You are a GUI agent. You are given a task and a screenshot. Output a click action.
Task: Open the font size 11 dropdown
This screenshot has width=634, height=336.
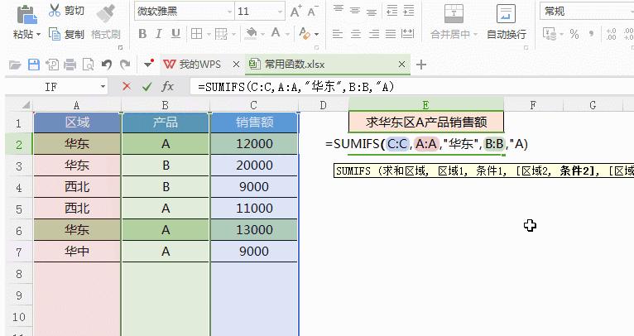(x=281, y=12)
